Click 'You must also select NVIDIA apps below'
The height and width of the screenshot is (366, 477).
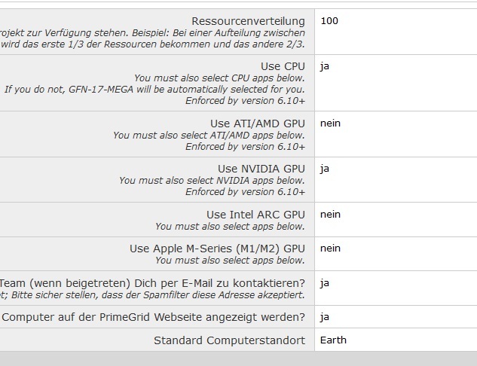point(212,181)
